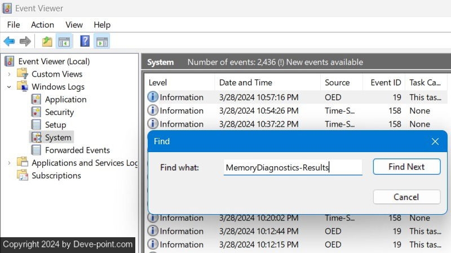451x253 pixels.
Task: Click the Up One Level folder icon
Action: [47, 41]
